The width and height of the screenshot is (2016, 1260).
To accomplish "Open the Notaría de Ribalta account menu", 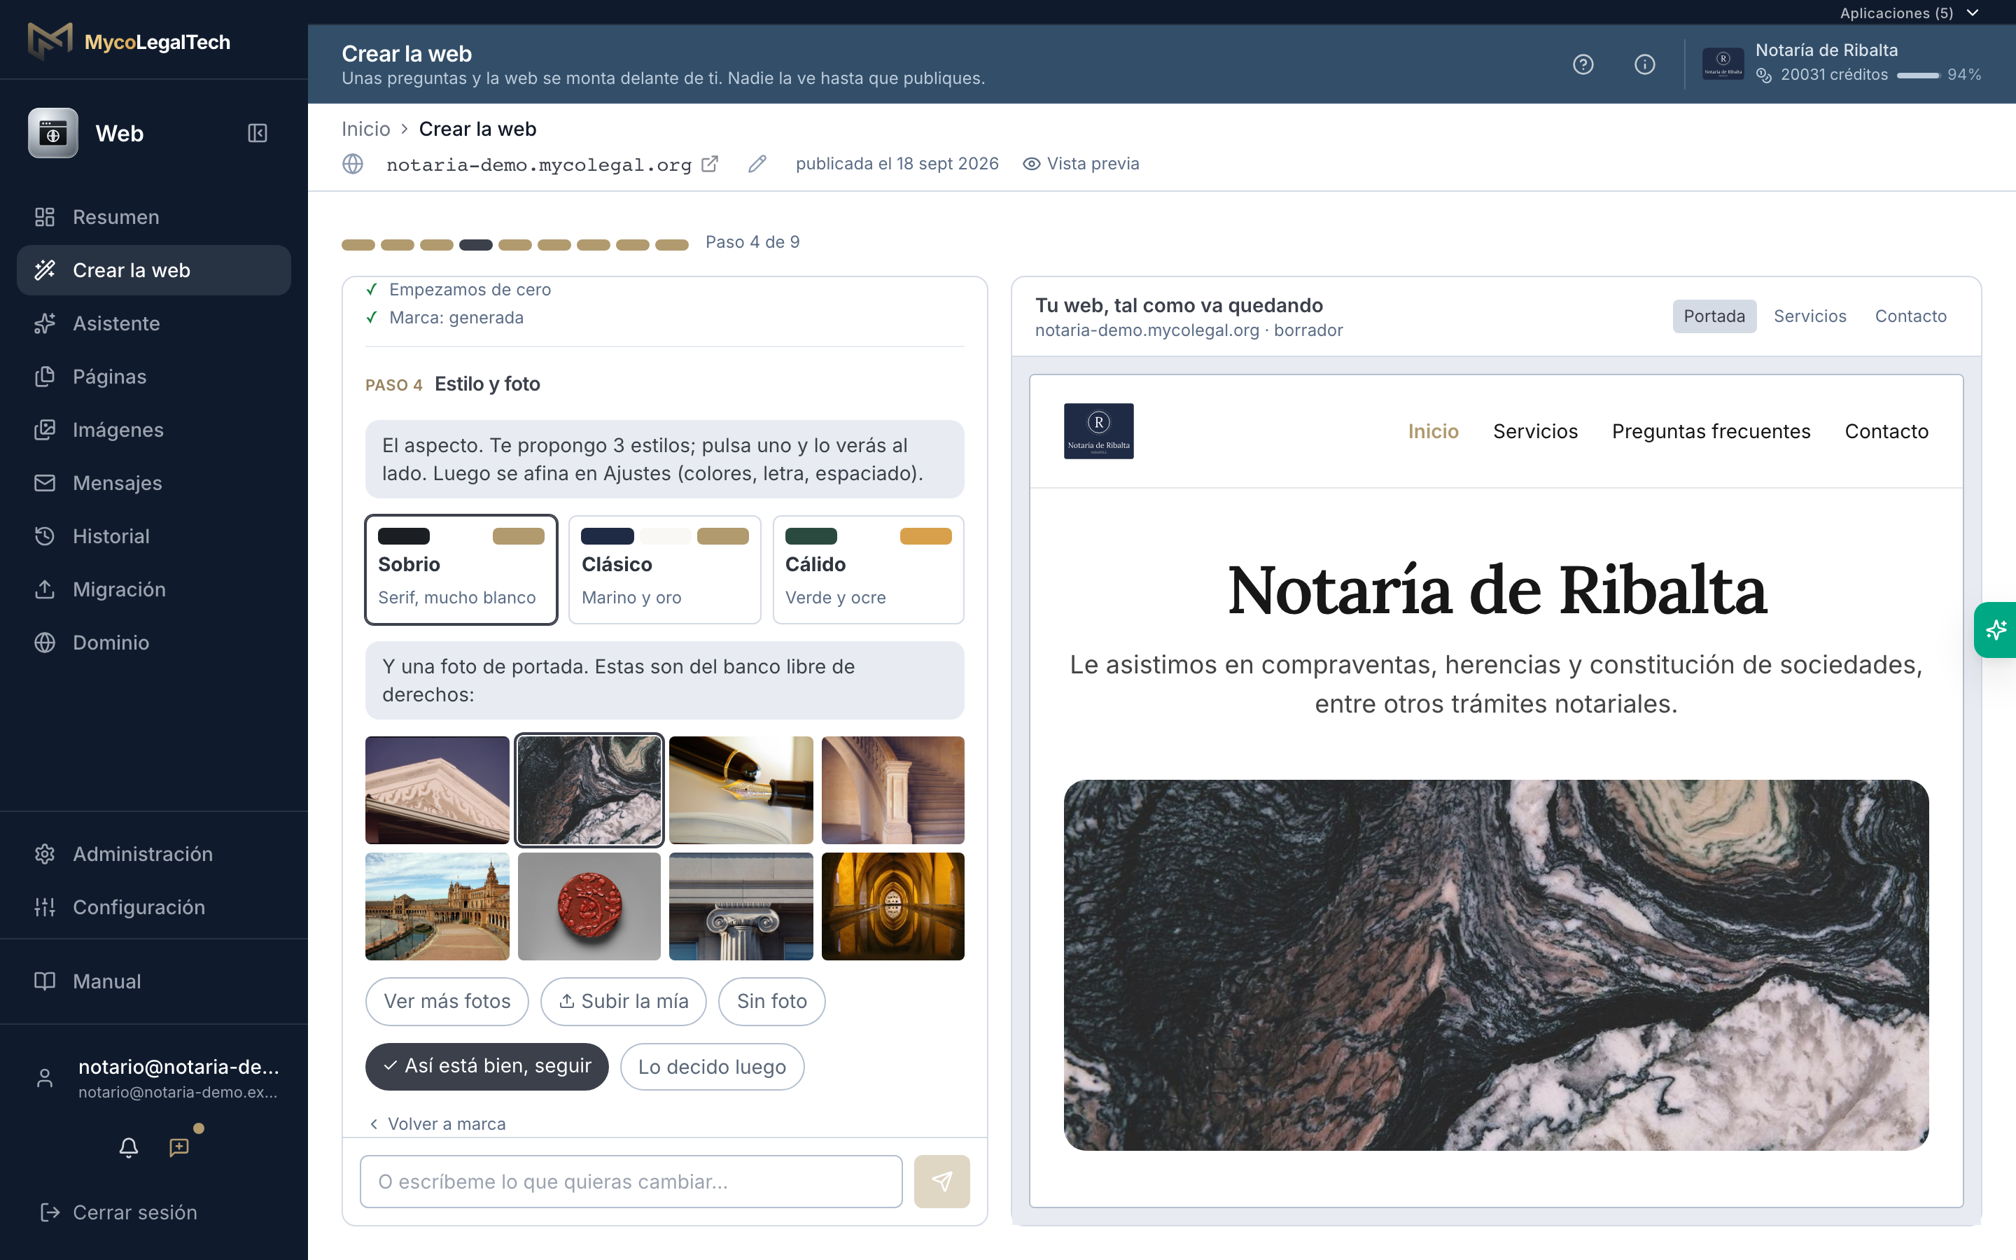I will [1841, 63].
